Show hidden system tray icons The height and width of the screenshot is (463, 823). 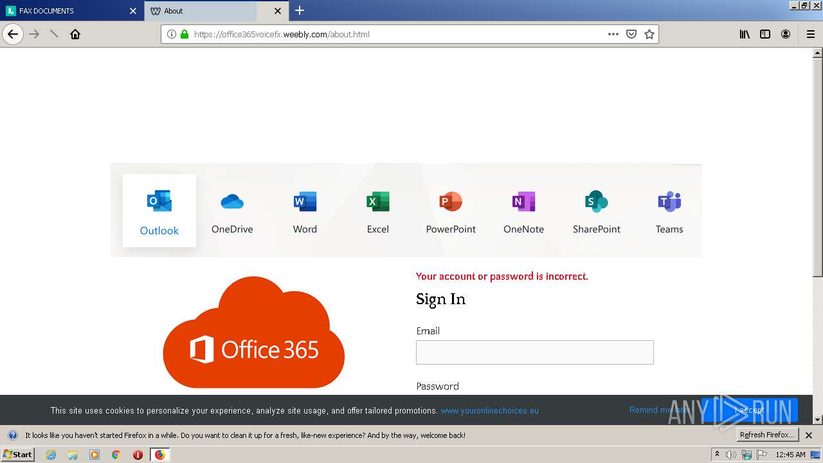717,455
